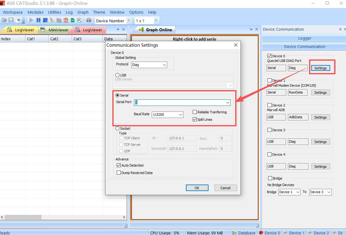This screenshot has width=346, height=235.
Task: Click the save floppy disk icon
Action: (x=11, y=20)
